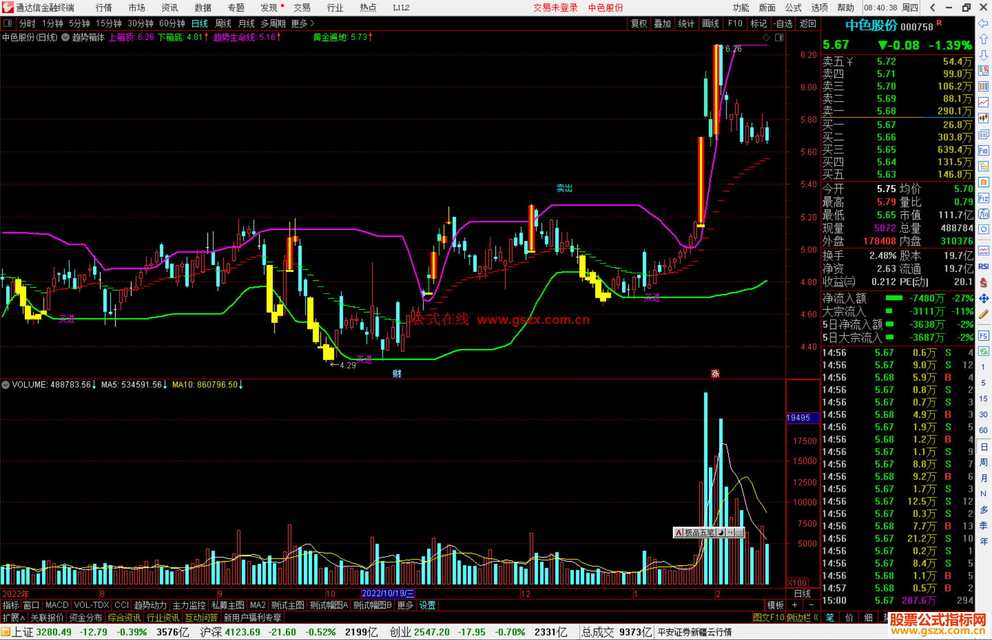992x640 pixels.
Task: Open the 模板 template dropdown
Action: pos(776,605)
